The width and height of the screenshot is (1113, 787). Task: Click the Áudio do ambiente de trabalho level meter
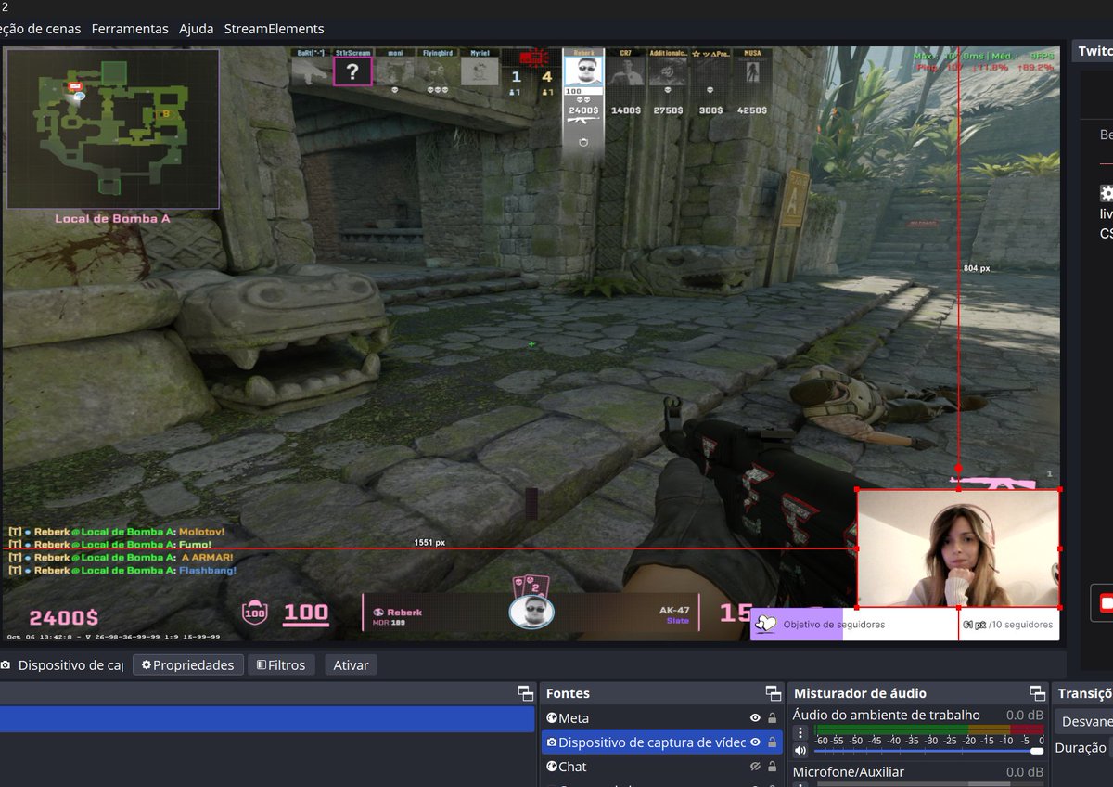pyautogui.click(x=928, y=730)
